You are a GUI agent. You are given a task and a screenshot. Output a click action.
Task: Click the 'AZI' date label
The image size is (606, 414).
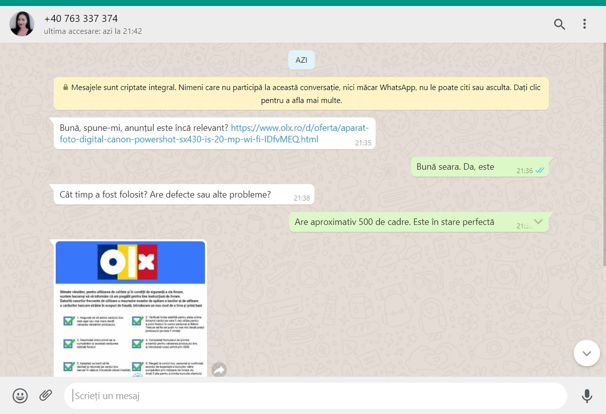click(301, 60)
